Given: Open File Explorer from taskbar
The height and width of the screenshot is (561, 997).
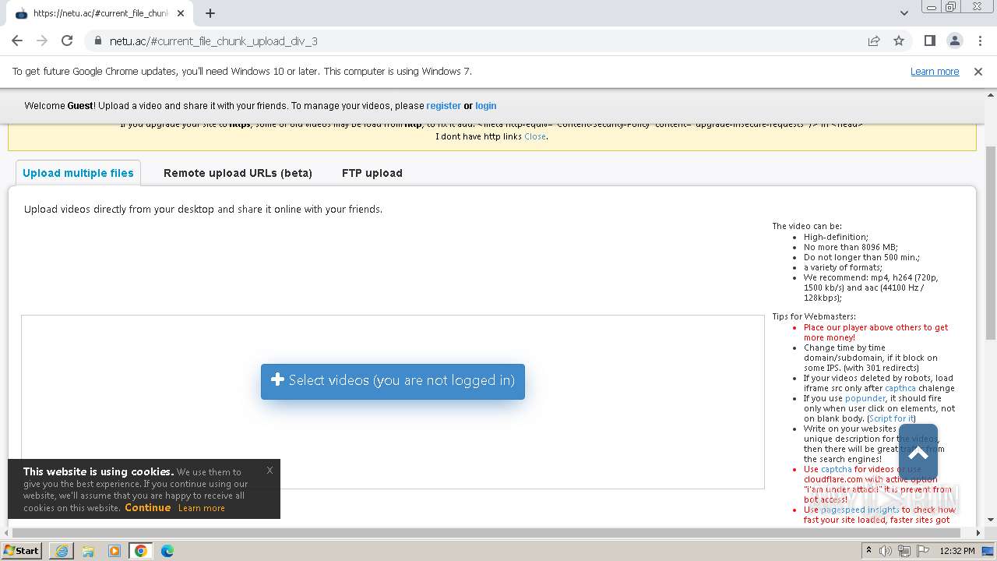Looking at the screenshot, I should coord(88,551).
